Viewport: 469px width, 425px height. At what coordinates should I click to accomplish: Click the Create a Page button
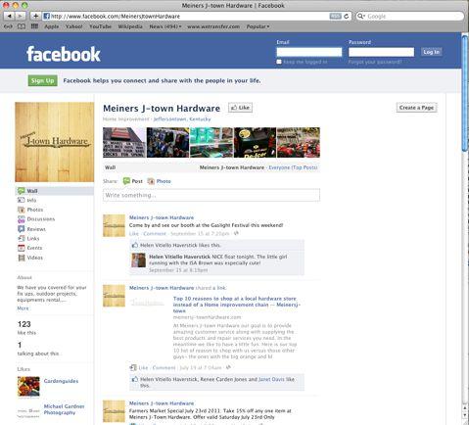(x=416, y=108)
